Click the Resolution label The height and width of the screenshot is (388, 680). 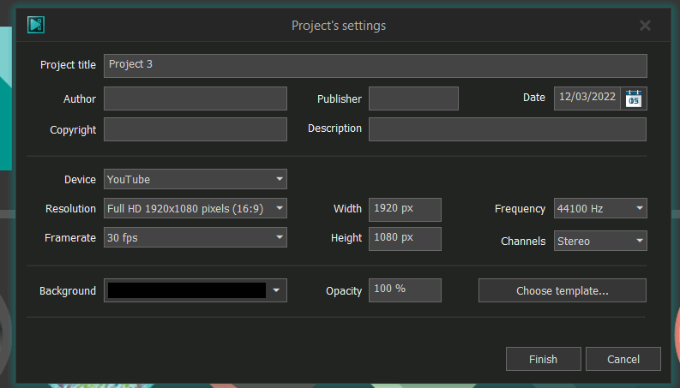click(x=70, y=209)
